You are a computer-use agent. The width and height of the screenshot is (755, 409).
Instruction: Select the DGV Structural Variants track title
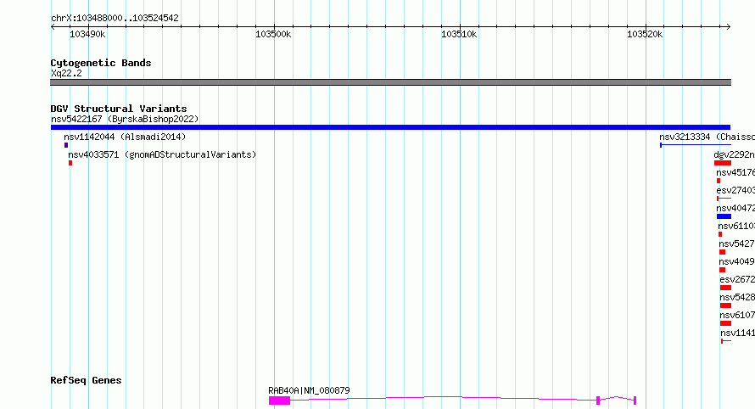119,109
